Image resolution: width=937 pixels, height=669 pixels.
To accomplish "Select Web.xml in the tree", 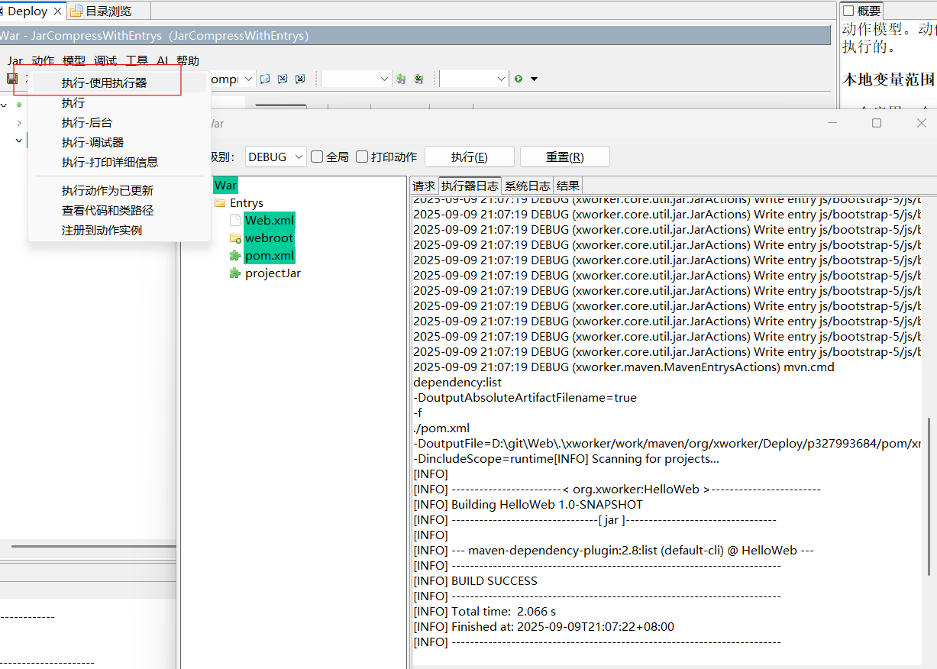I will click(269, 221).
